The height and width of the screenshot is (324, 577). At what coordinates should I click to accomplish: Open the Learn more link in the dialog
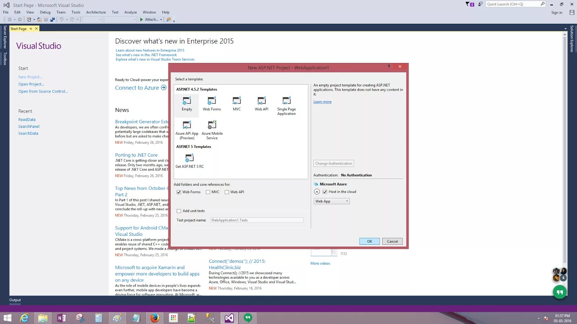point(322,102)
